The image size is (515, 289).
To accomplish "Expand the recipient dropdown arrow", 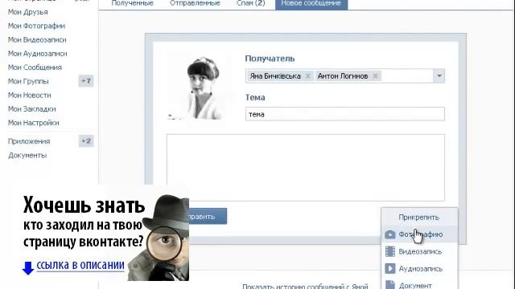I will click(x=439, y=76).
